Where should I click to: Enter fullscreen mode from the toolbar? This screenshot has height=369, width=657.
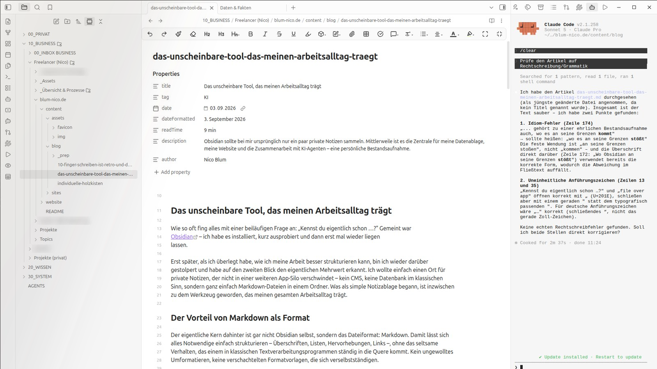[x=485, y=34]
